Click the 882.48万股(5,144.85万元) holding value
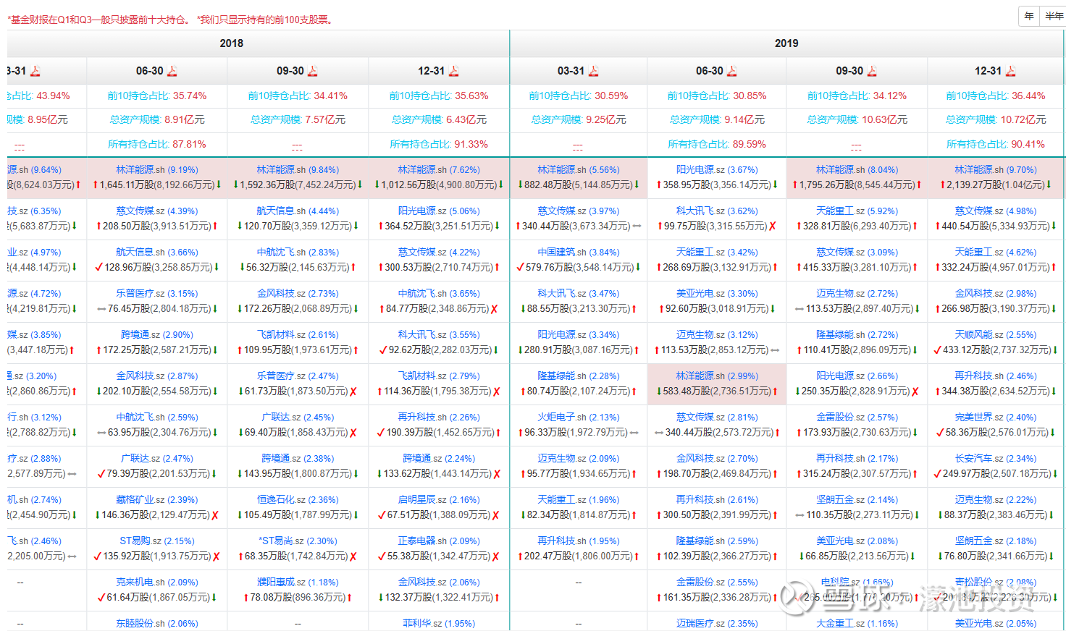The image size is (1066, 631). click(578, 185)
